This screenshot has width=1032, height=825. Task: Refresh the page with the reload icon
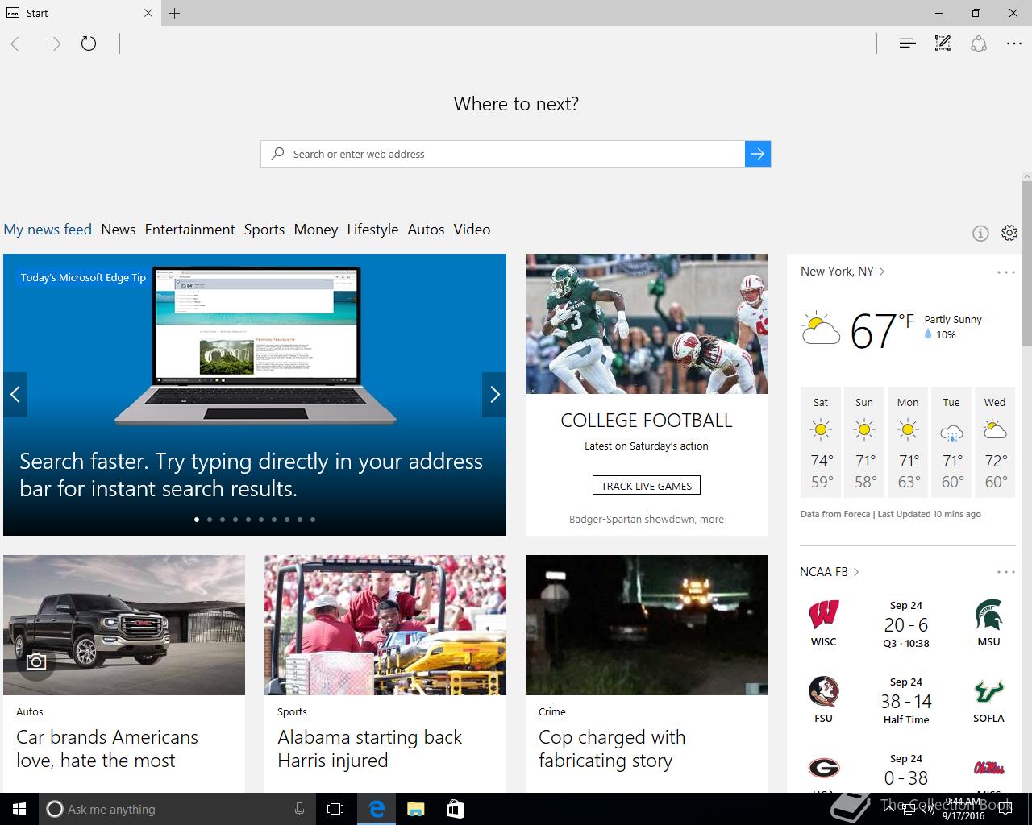pyautogui.click(x=89, y=44)
